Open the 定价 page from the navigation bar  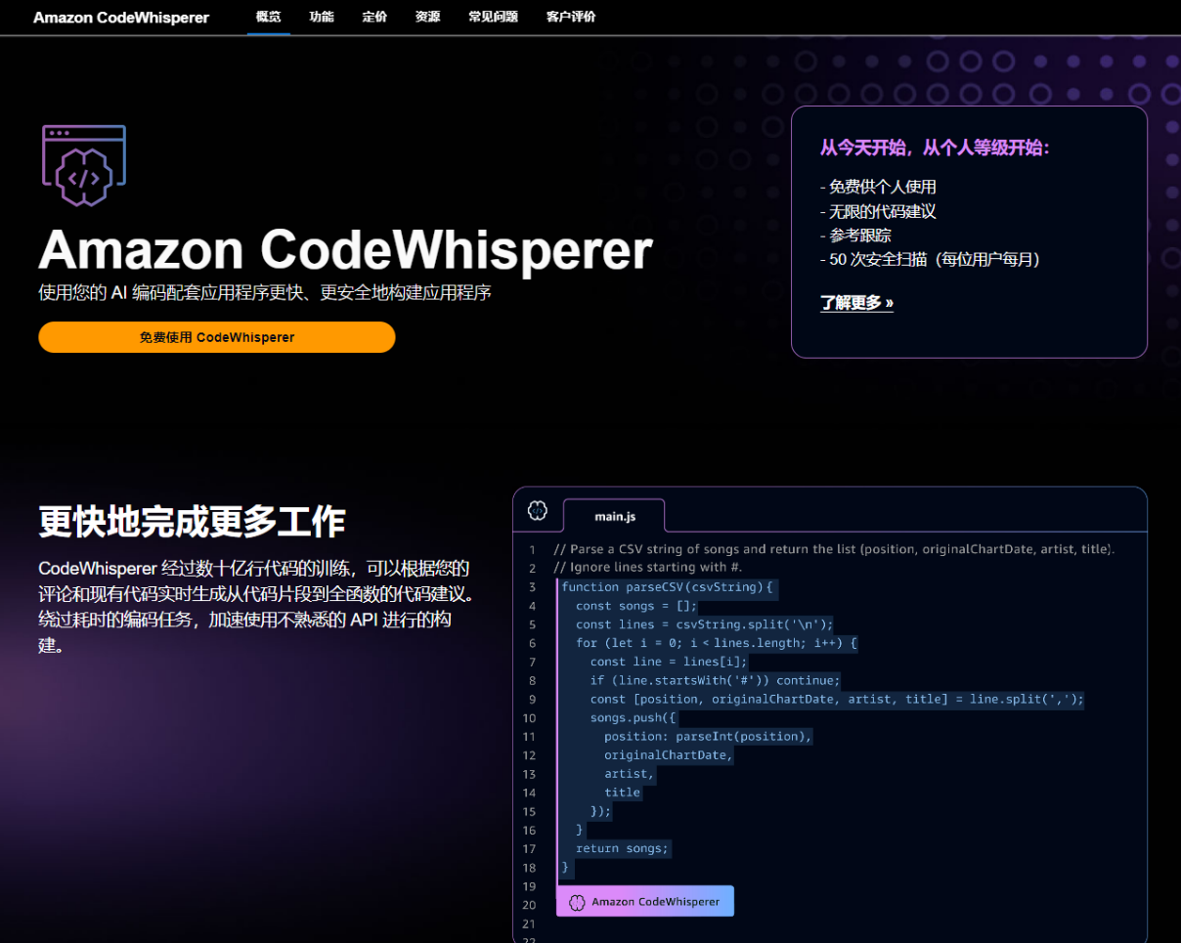click(x=374, y=17)
